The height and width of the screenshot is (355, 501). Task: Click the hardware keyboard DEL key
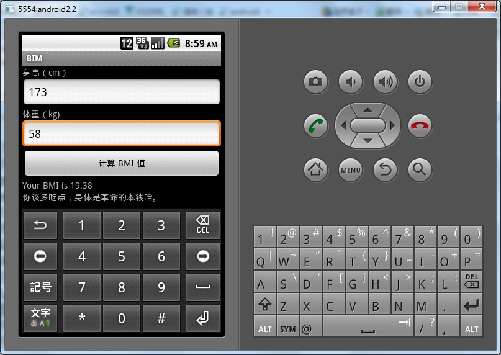pyautogui.click(x=472, y=281)
